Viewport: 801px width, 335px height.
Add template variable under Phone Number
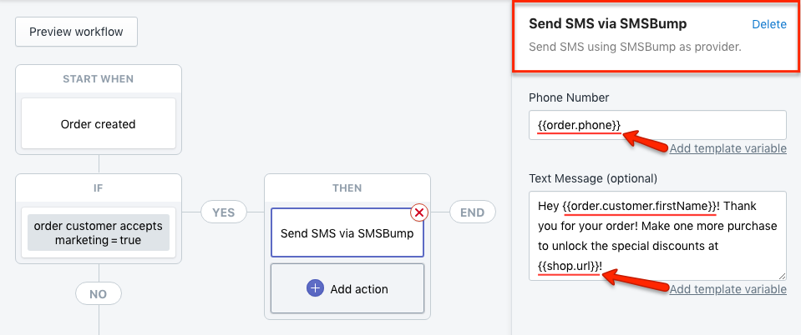tap(728, 148)
